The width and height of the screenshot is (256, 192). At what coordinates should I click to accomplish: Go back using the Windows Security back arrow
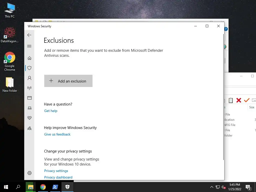click(29, 35)
